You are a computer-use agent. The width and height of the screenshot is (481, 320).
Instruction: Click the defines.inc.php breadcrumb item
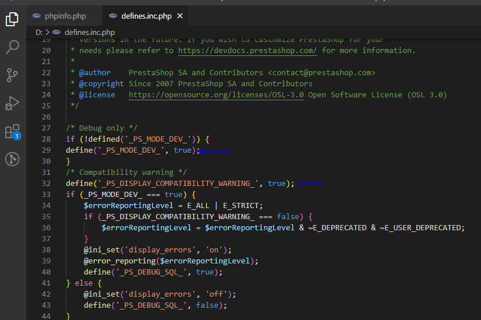click(90, 32)
